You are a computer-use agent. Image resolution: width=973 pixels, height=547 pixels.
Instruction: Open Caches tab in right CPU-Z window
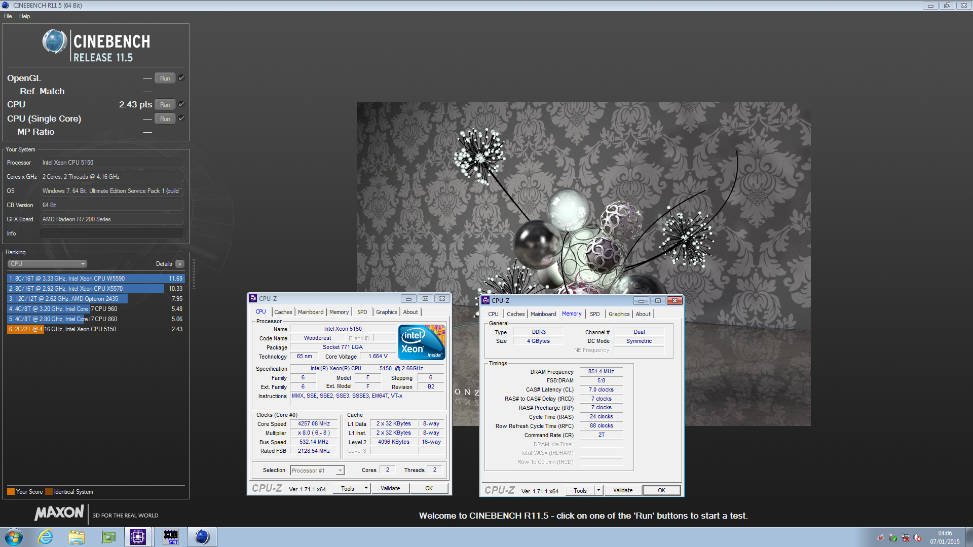tap(516, 314)
